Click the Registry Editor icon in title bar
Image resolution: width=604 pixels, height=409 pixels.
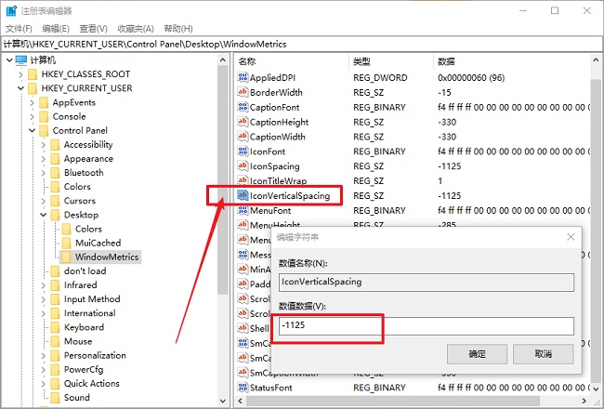point(11,11)
